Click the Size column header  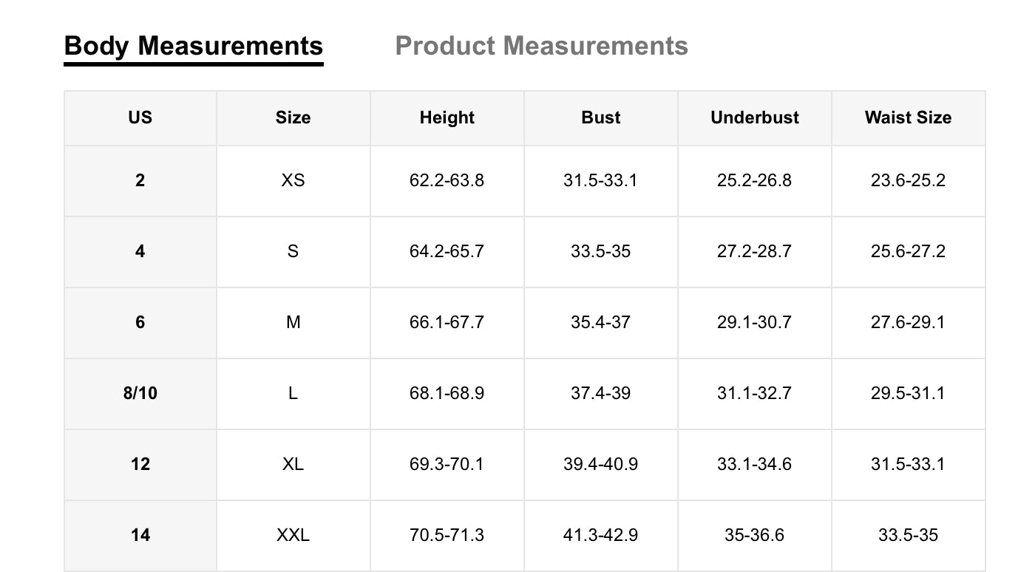point(293,118)
